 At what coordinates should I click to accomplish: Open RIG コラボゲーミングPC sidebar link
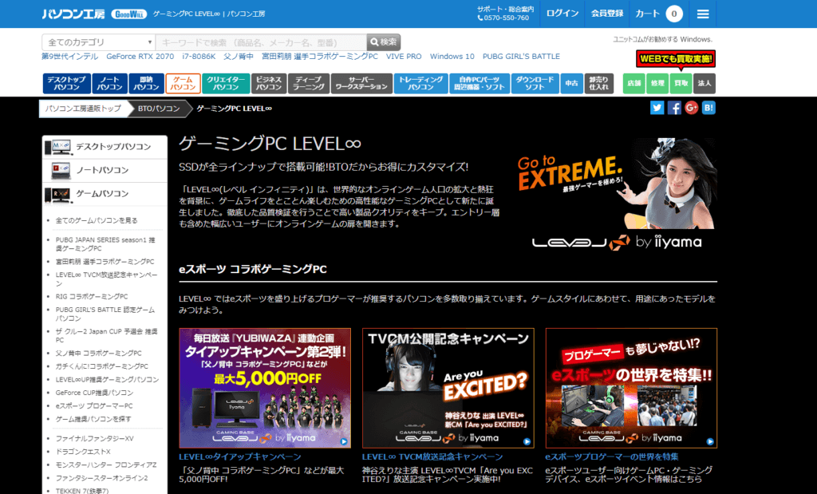tap(92, 297)
